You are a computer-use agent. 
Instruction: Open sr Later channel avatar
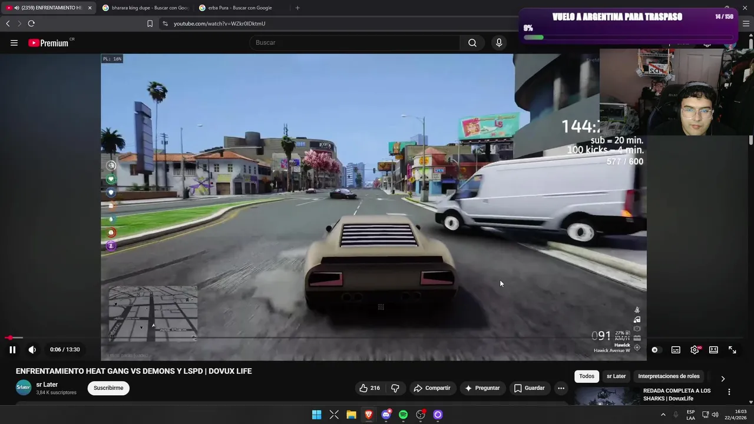[24, 387]
